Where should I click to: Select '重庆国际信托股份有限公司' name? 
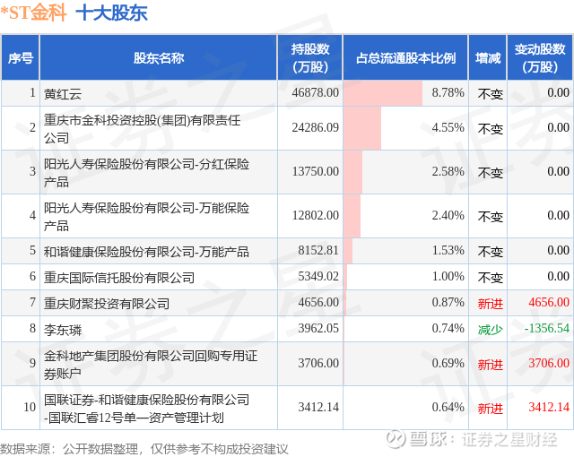pyautogui.click(x=119, y=278)
